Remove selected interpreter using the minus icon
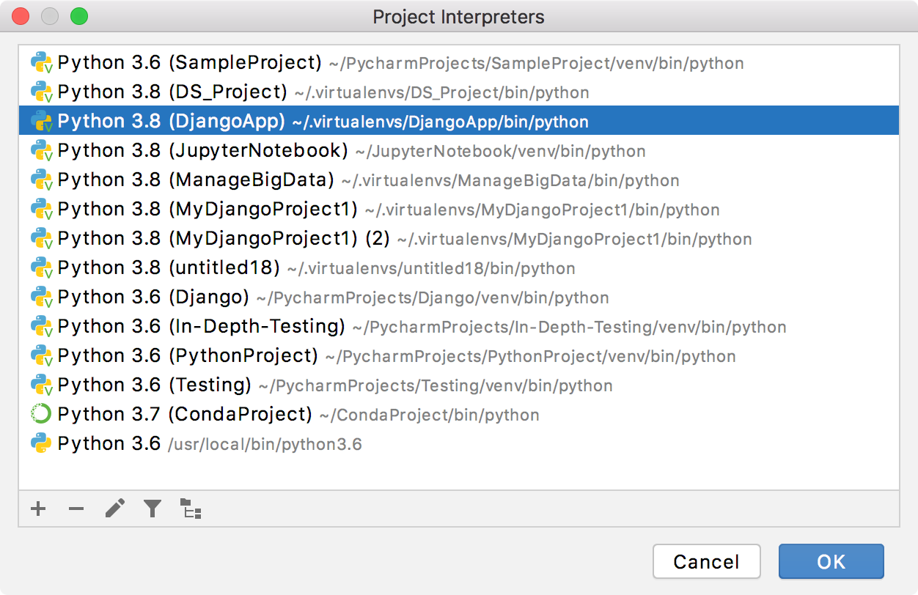The width and height of the screenshot is (918, 595). click(x=76, y=509)
